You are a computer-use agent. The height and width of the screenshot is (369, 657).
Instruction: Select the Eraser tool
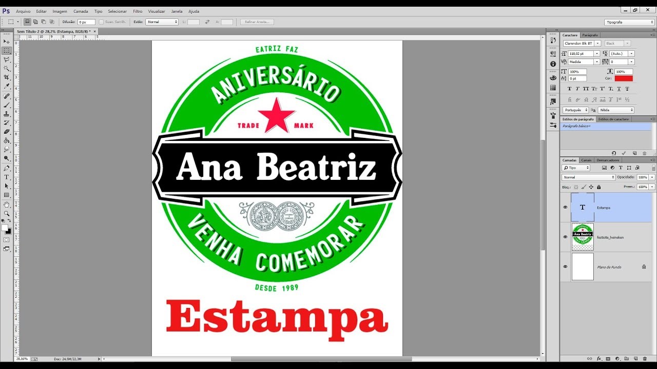point(7,132)
